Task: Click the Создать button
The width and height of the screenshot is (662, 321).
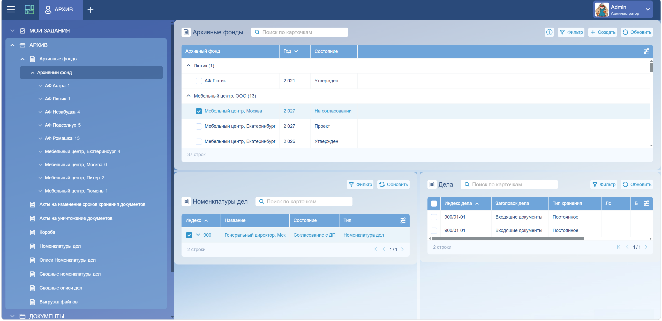Action: [603, 32]
